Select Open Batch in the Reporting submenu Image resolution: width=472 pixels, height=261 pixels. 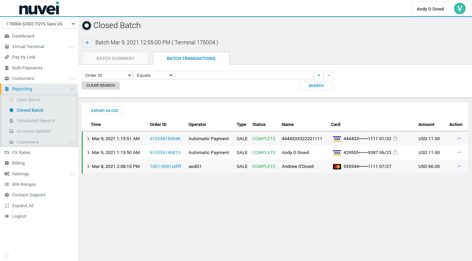point(28,100)
